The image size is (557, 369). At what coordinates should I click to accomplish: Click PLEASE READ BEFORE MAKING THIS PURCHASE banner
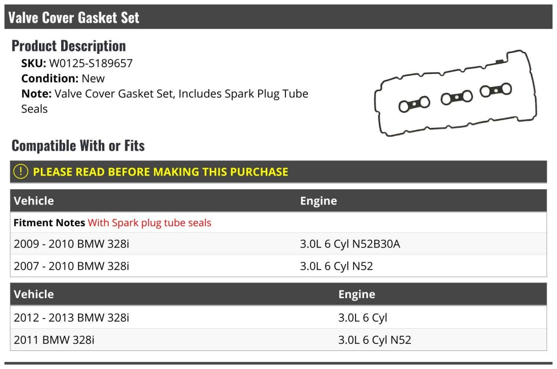pyautogui.click(x=278, y=172)
